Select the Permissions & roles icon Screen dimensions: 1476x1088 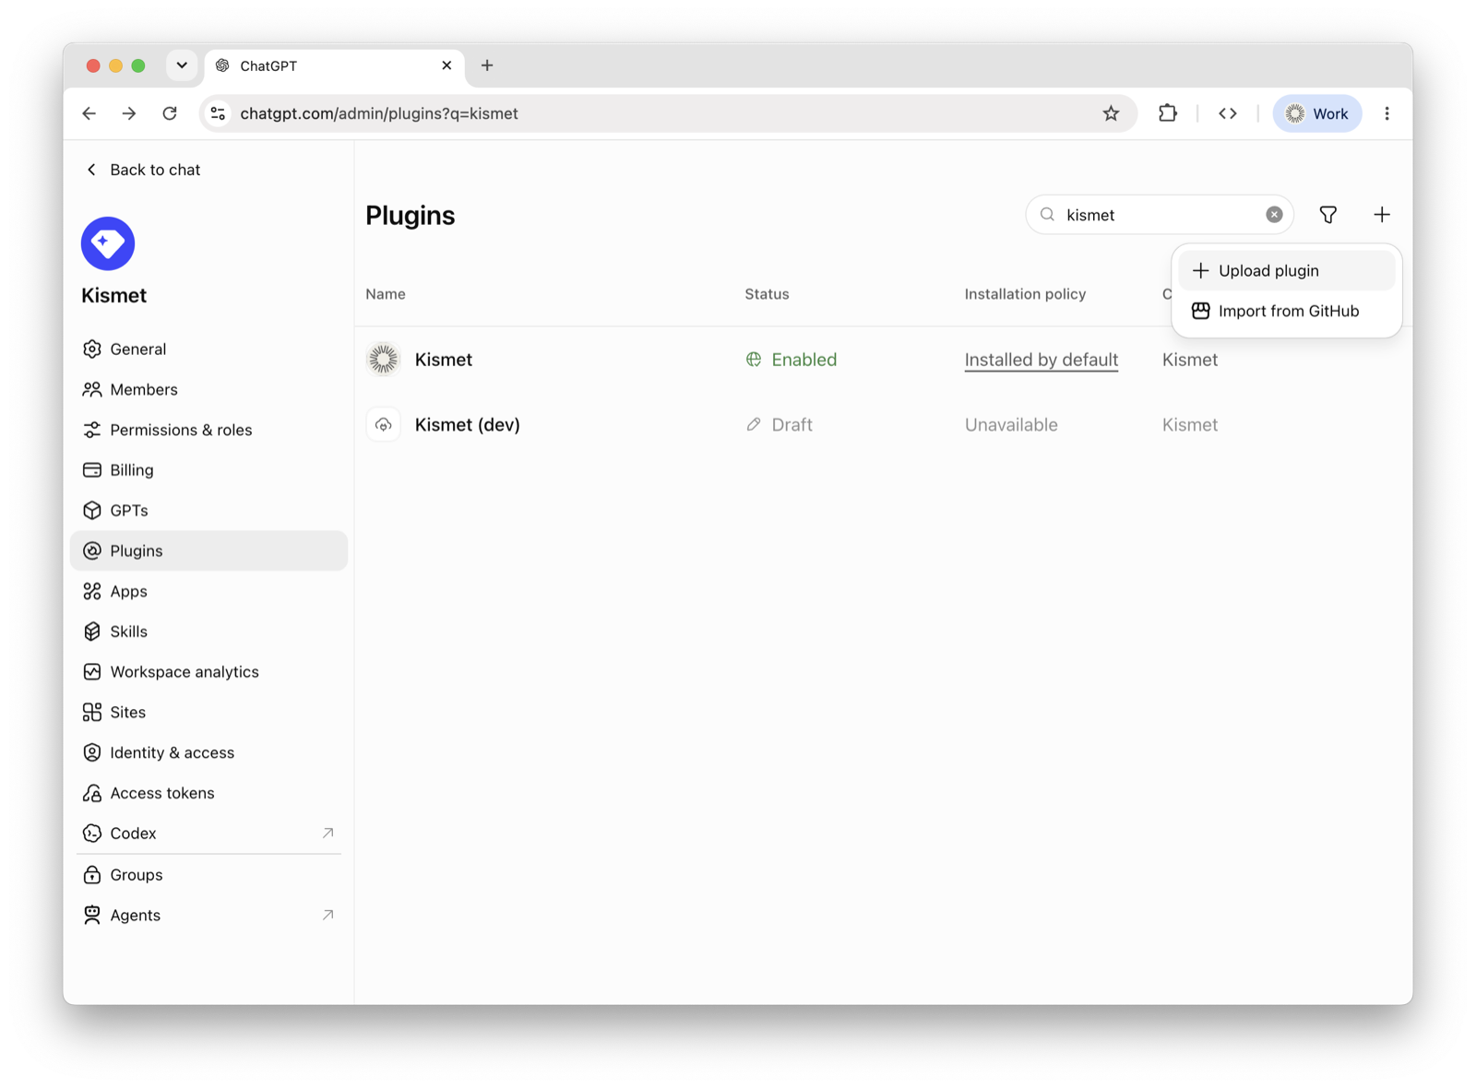click(92, 430)
